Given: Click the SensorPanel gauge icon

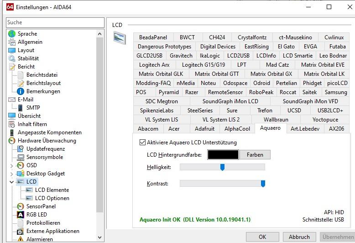Looking at the screenshot, I should coord(21,206).
